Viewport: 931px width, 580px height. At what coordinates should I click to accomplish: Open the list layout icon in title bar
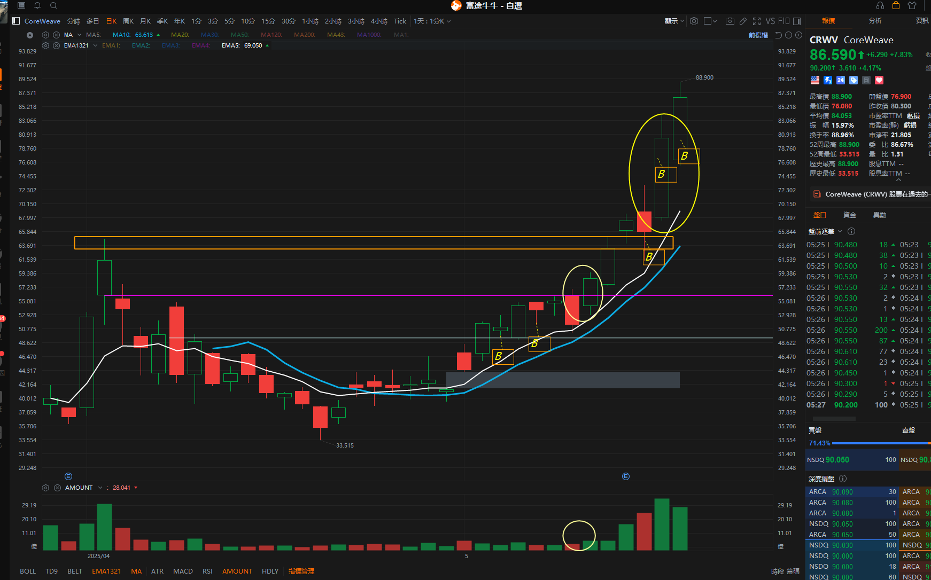[x=21, y=5]
